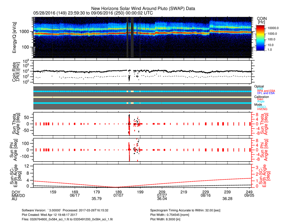Click the 07/27 date label on axis
289x224 pixels.
162,196
